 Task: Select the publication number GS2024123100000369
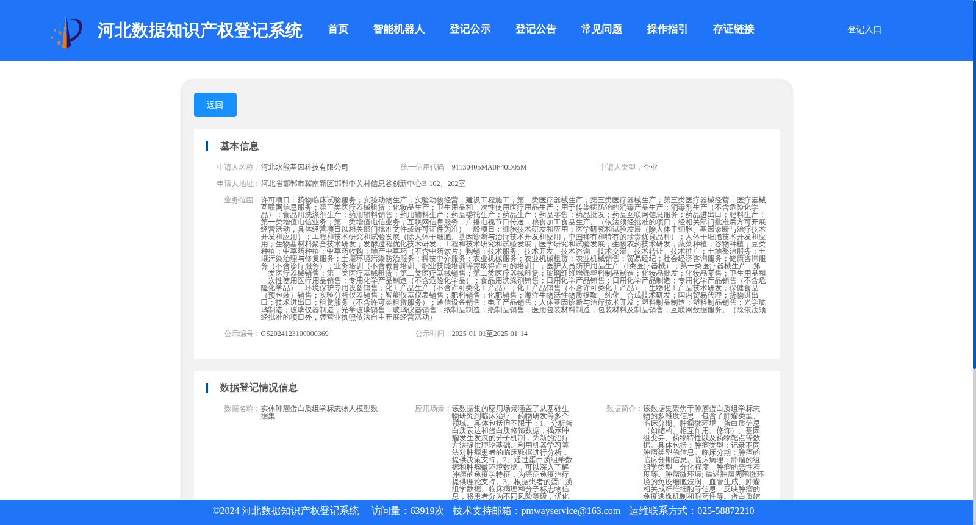(x=295, y=334)
